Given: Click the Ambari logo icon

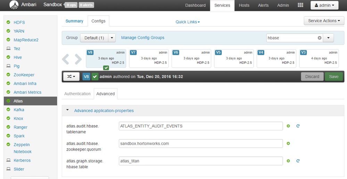Looking at the screenshot, I should click(14, 5).
